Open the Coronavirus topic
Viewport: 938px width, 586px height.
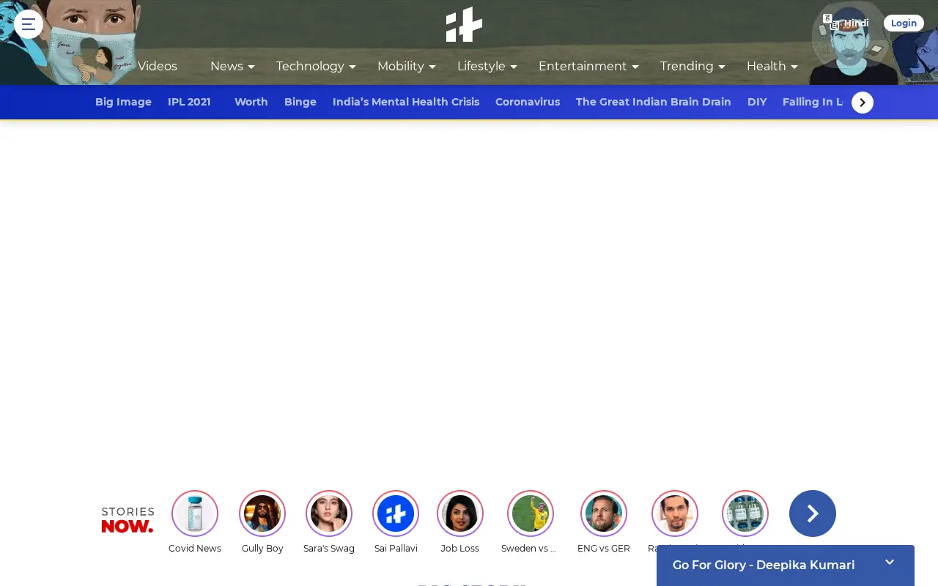coord(528,102)
